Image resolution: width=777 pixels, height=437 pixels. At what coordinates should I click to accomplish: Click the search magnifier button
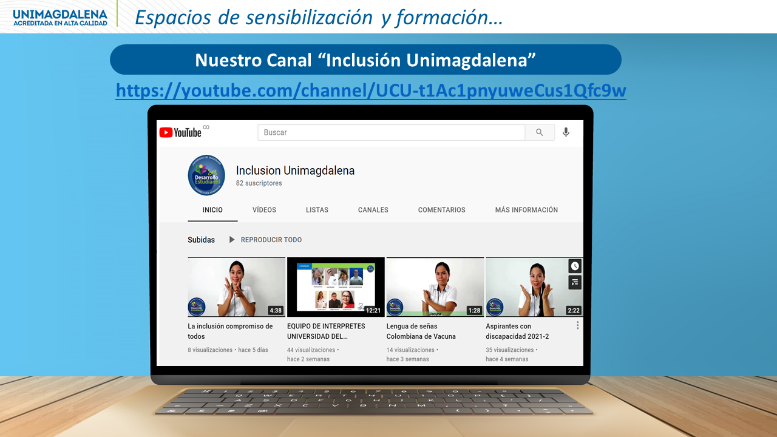point(540,132)
